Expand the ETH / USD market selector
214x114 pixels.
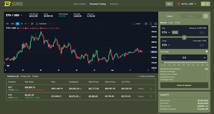click(x=14, y=15)
